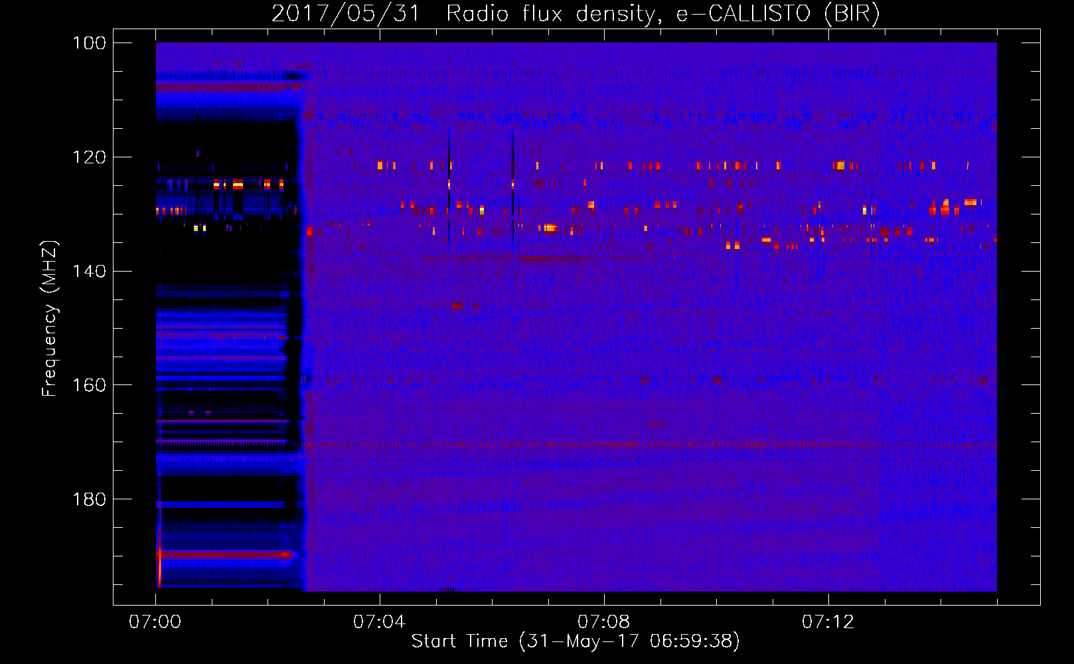This screenshot has width=1074, height=664.
Task: Click the frequency tick label "120"
Action: coord(90,157)
